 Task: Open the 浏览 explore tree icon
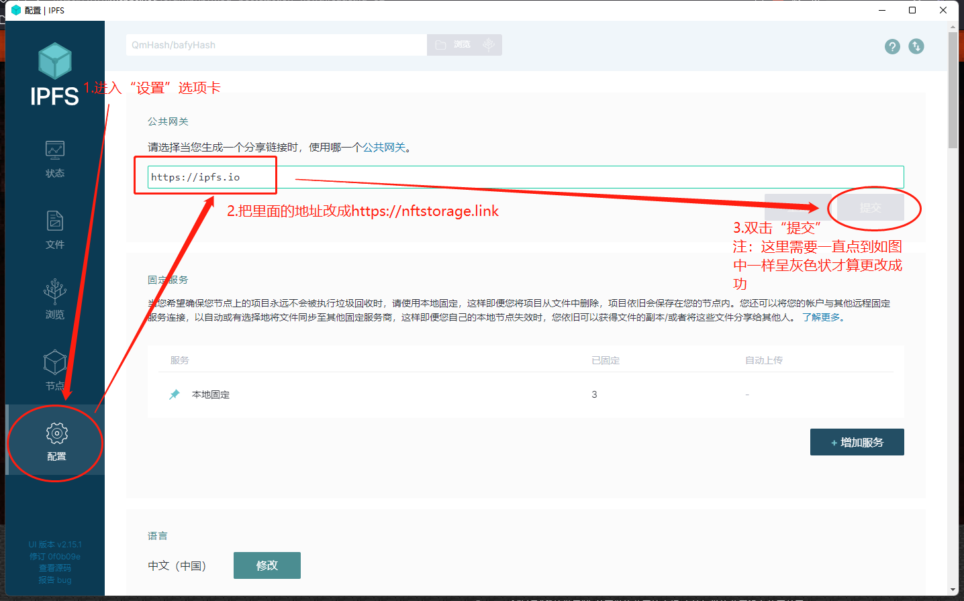[x=55, y=292]
